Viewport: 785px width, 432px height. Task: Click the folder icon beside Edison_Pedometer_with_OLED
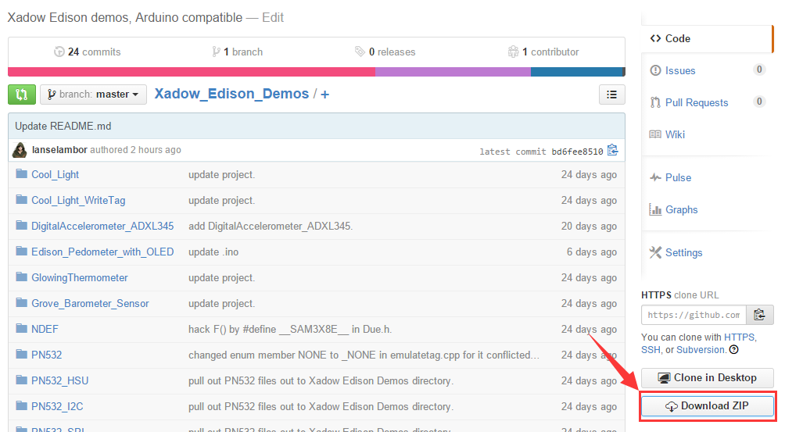(x=21, y=251)
